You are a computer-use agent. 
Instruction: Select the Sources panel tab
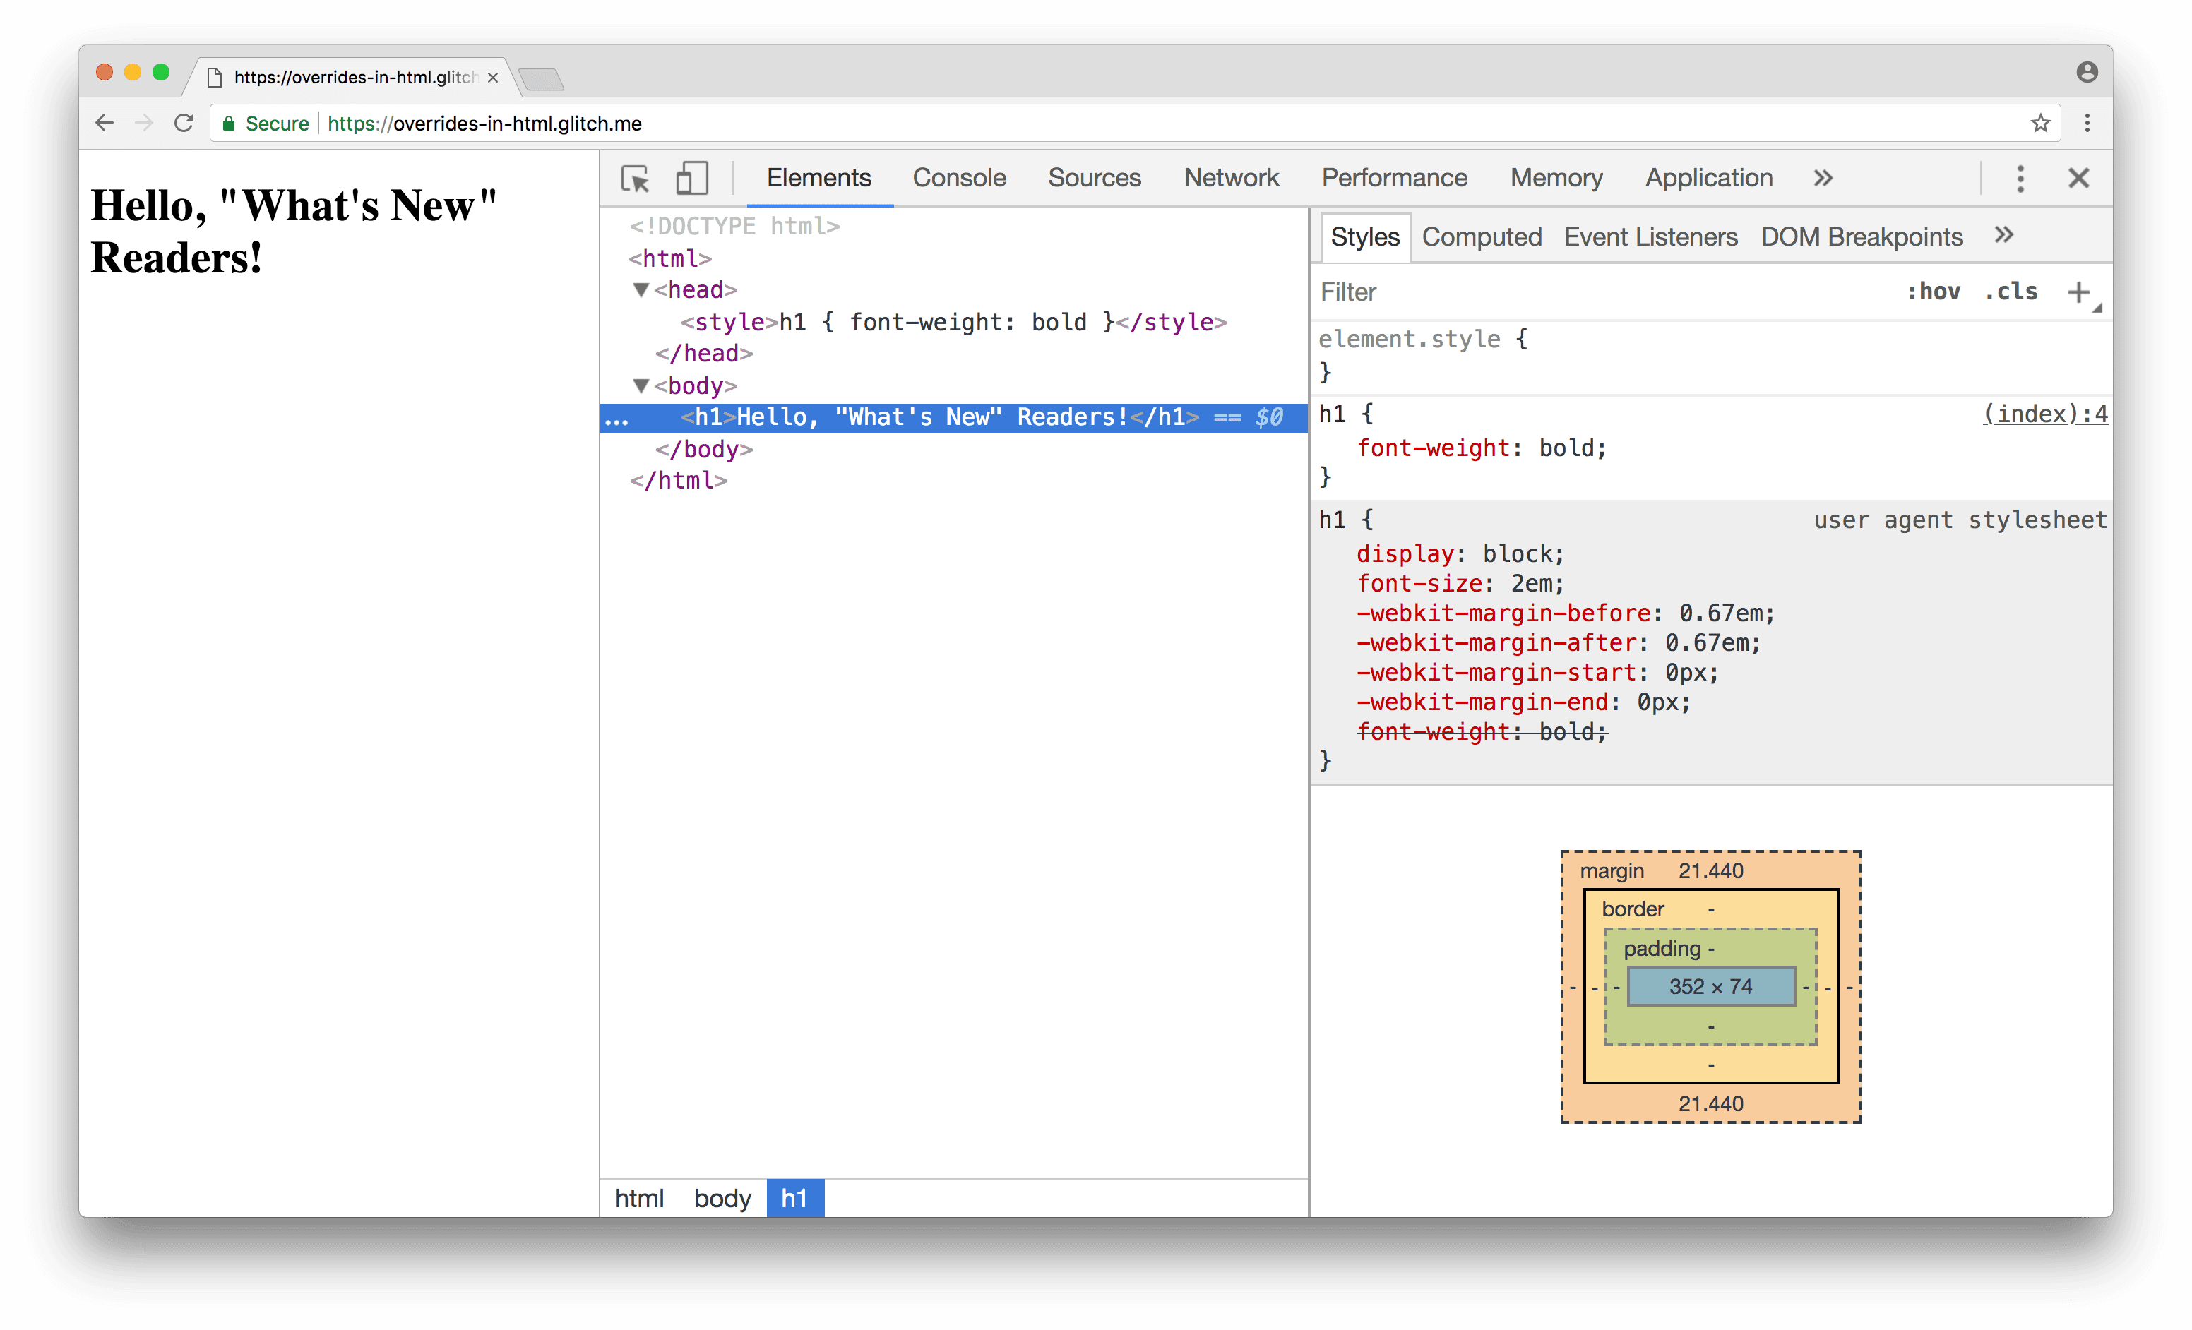pyautogui.click(x=1095, y=176)
